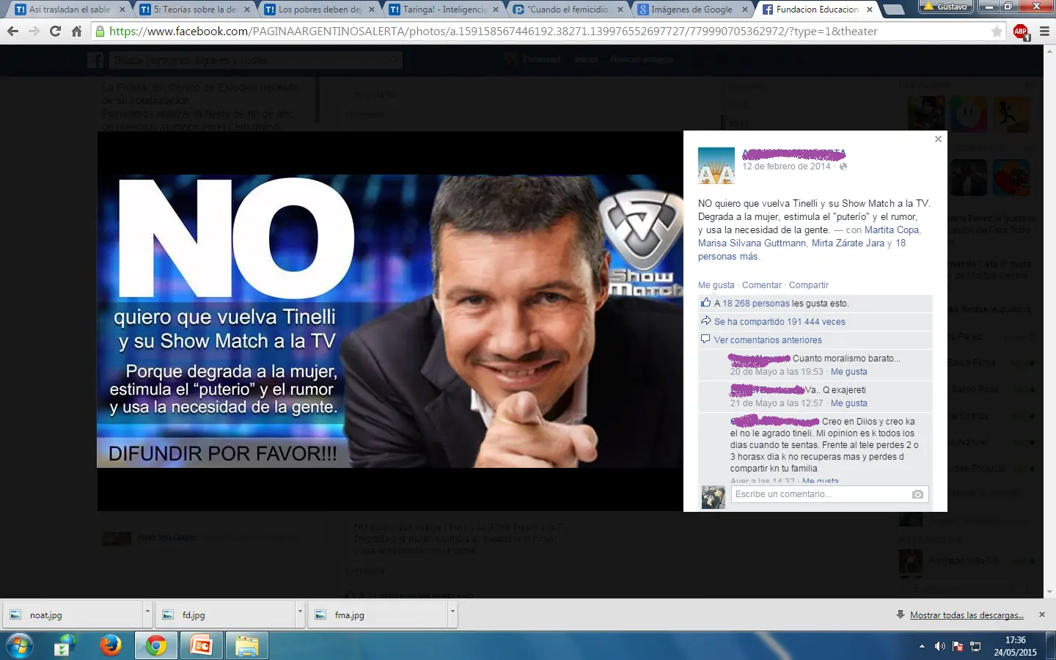Click the camera icon in the comment box

(x=917, y=494)
